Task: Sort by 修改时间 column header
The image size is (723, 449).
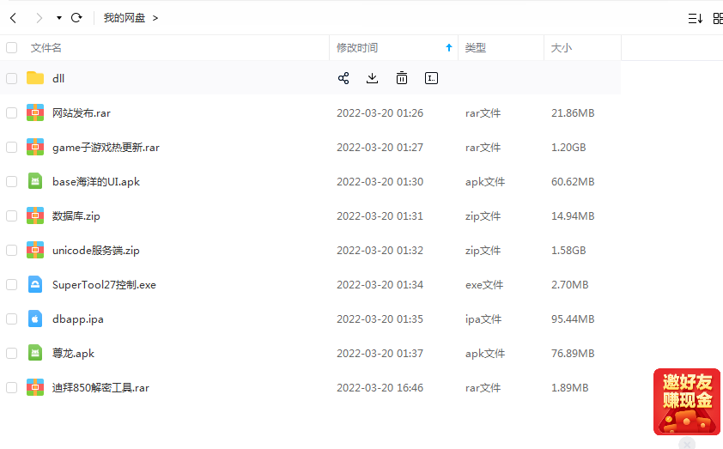Action: (x=357, y=48)
